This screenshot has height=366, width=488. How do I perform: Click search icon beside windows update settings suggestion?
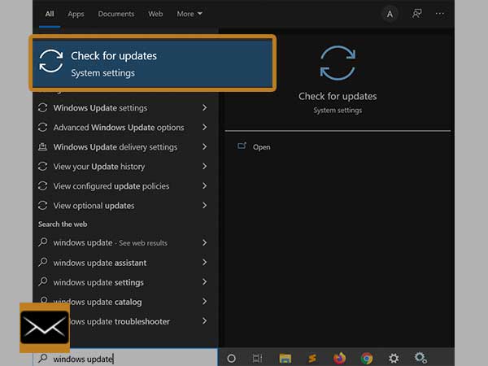click(x=43, y=281)
